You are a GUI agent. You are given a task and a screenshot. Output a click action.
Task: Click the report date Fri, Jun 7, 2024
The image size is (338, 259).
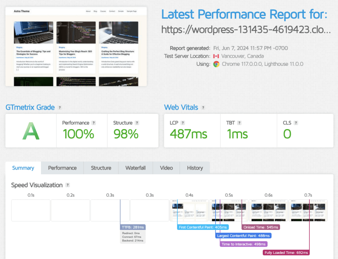[251, 48]
